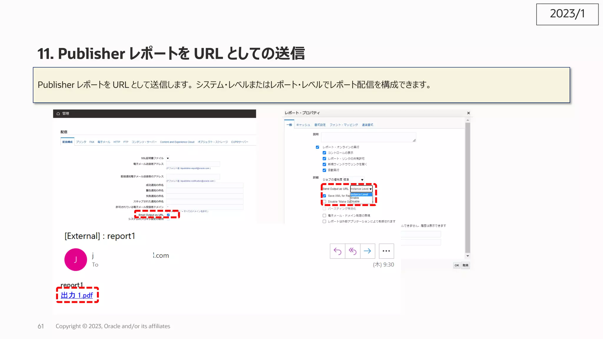Toggle Save XML for Republishing checkbox
Screen dimensions: 603x339
tap(324, 196)
